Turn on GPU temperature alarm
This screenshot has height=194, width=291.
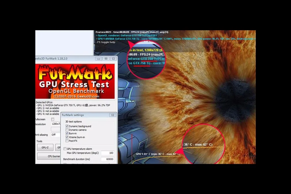pos(65,149)
